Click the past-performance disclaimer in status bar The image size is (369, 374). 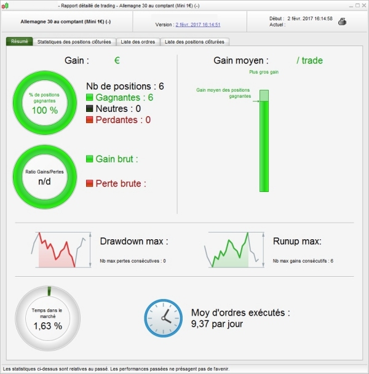pos(116,369)
